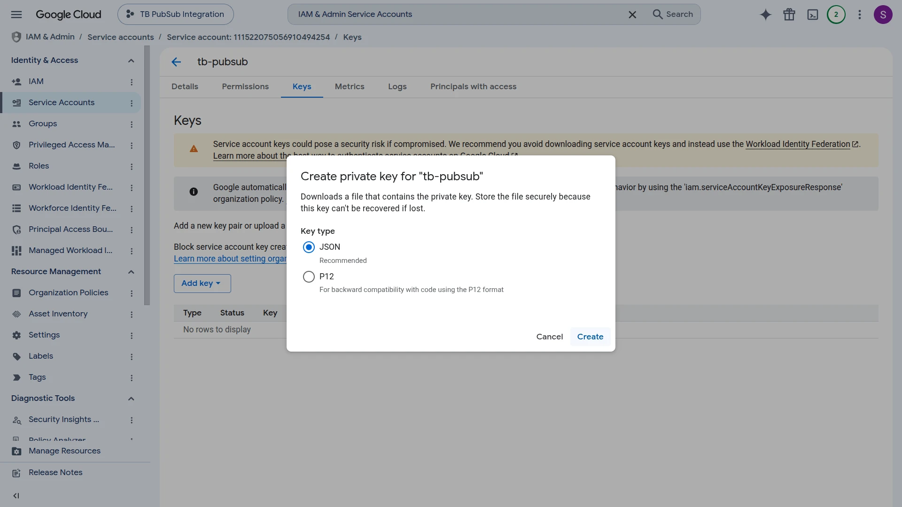Click the Type column header
The height and width of the screenshot is (507, 902).
tap(192, 313)
